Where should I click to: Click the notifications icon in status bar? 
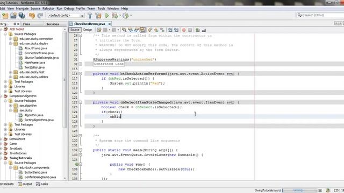pos(327,190)
